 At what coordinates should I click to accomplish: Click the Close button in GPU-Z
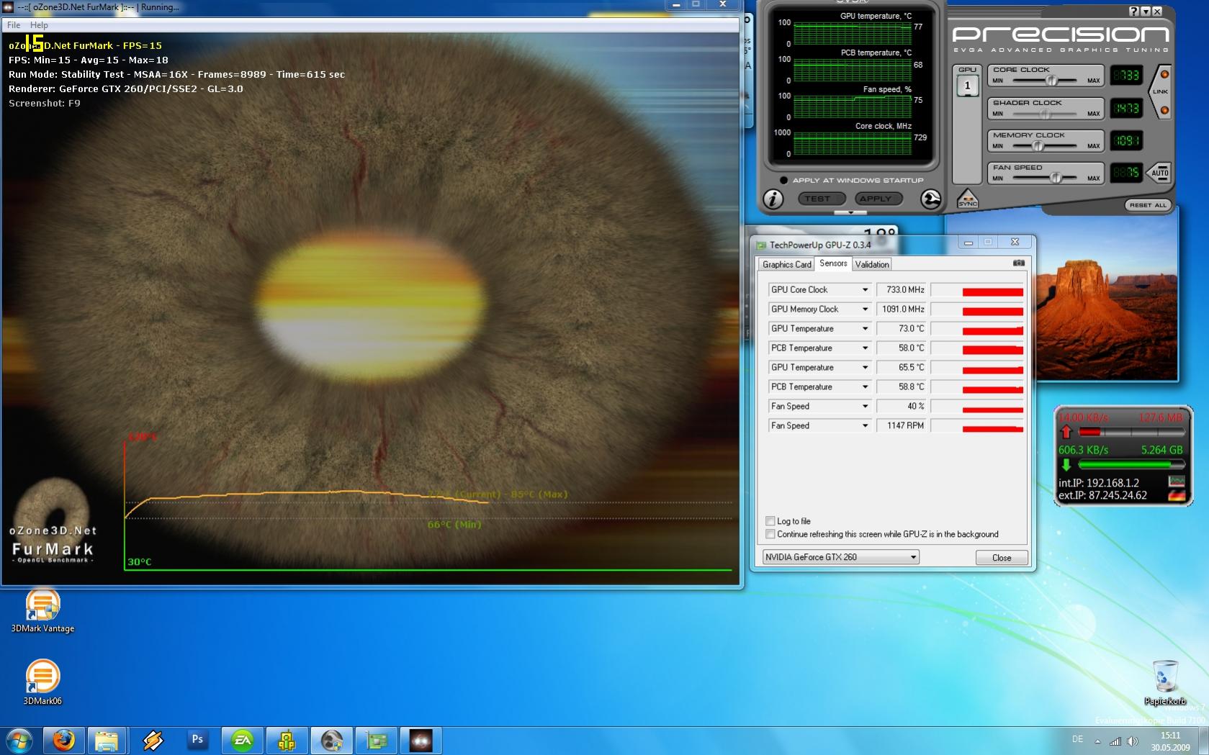(x=1002, y=558)
